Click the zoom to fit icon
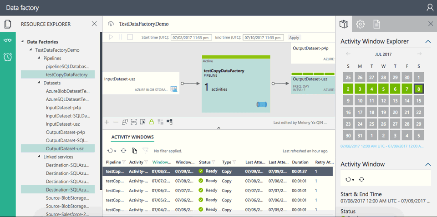 (125, 122)
